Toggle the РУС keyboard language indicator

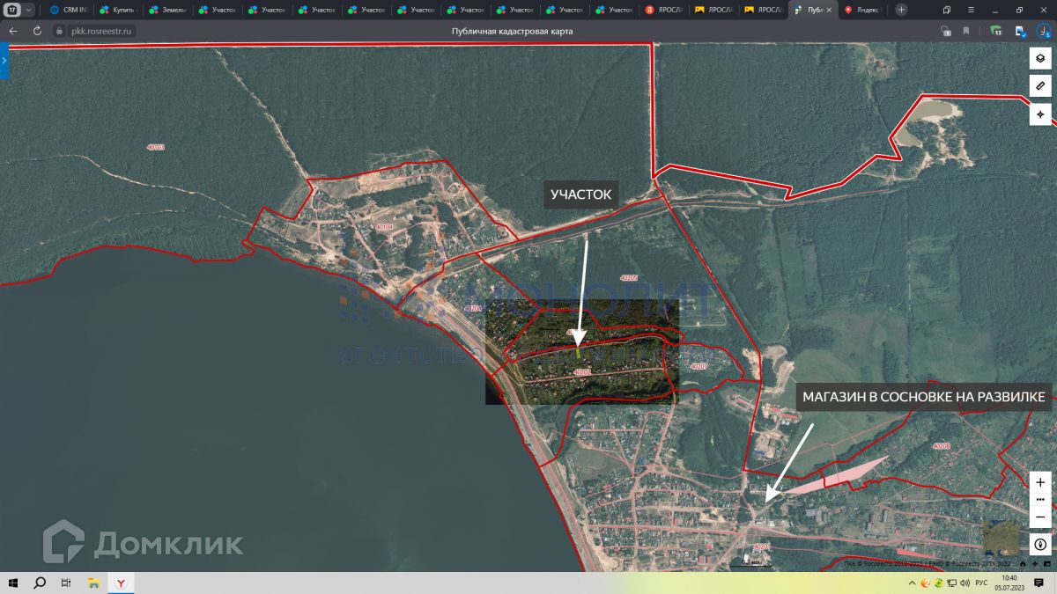[980, 583]
